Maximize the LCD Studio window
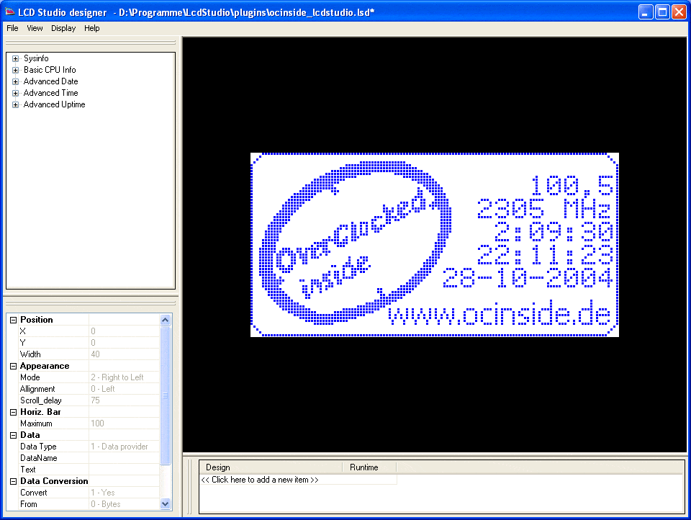 coord(662,12)
